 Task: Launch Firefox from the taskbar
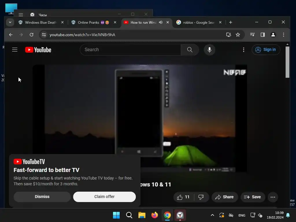(x=155, y=215)
